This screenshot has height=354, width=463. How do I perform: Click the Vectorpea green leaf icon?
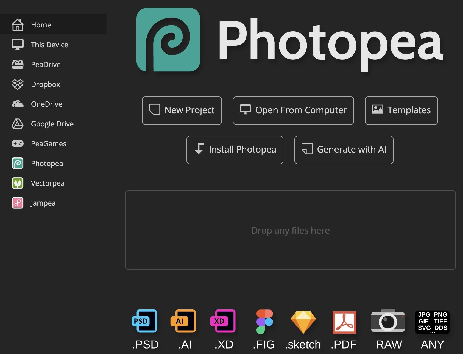click(x=18, y=183)
